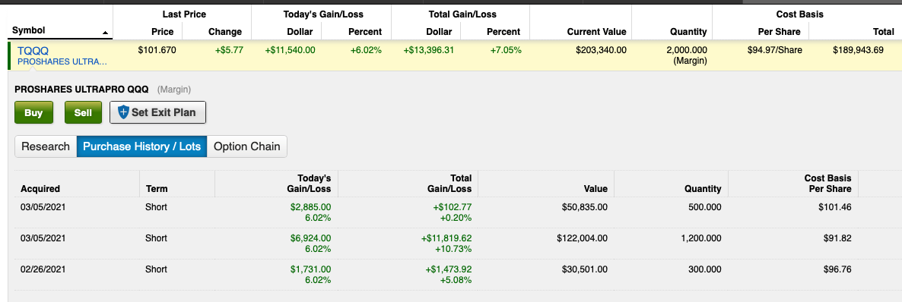Click the Quantity column header at top
902x302 pixels.
688,32
